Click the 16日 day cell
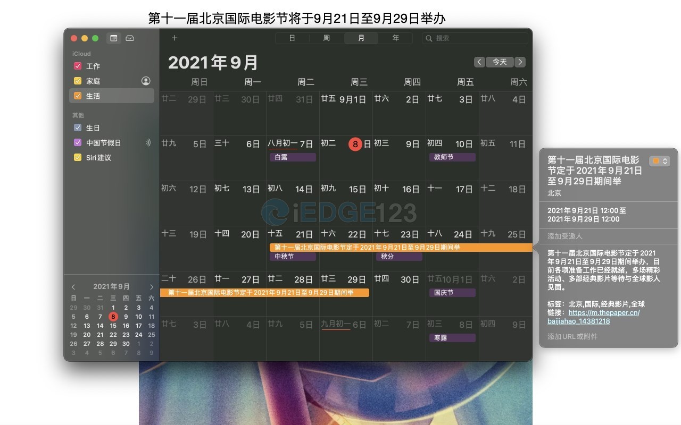Screen dimensions: 681x425 coord(399,203)
